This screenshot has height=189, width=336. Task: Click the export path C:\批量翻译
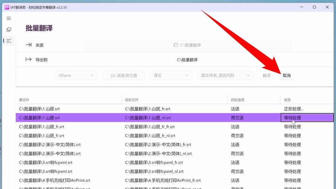pos(187,60)
